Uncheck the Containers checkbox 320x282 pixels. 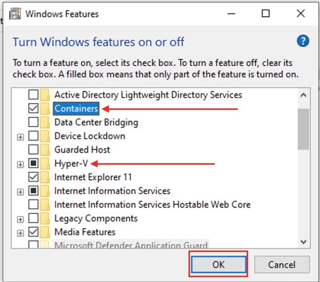tap(33, 108)
